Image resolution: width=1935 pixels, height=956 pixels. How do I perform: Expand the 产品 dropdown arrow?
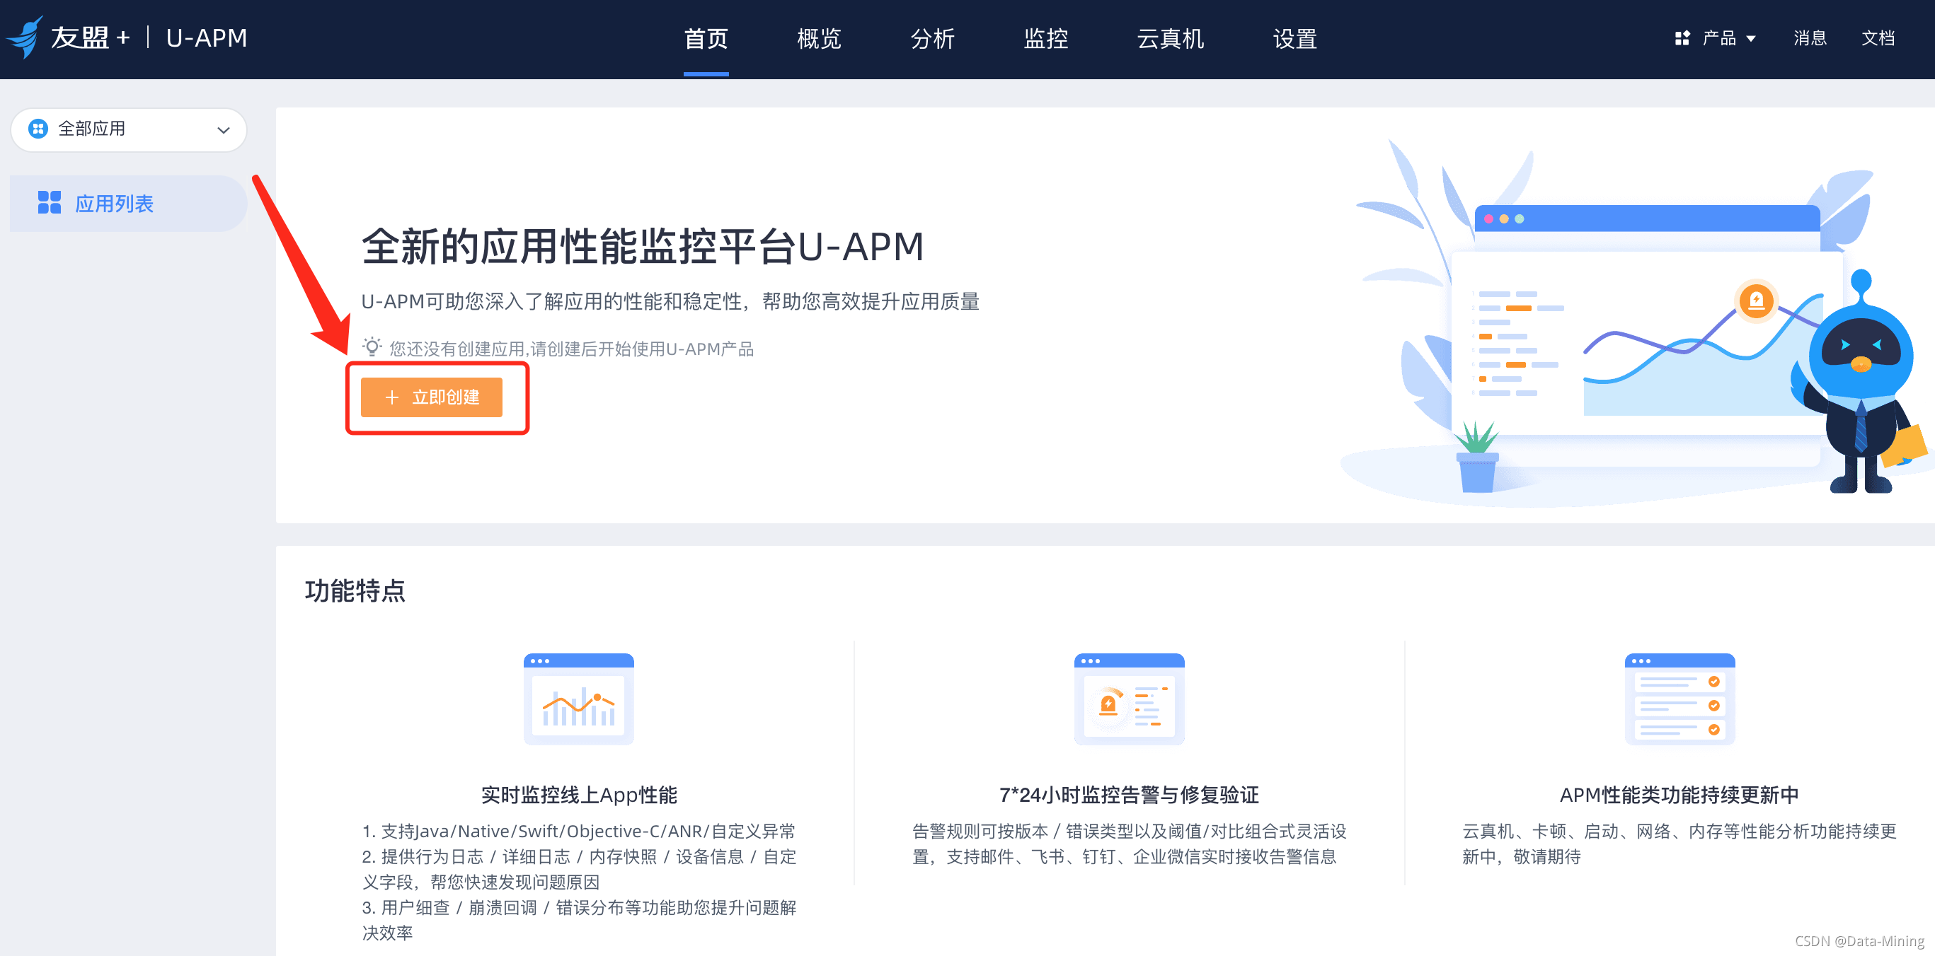(1751, 39)
